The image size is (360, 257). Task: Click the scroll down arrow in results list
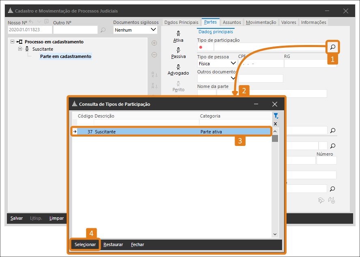pyautogui.click(x=275, y=234)
